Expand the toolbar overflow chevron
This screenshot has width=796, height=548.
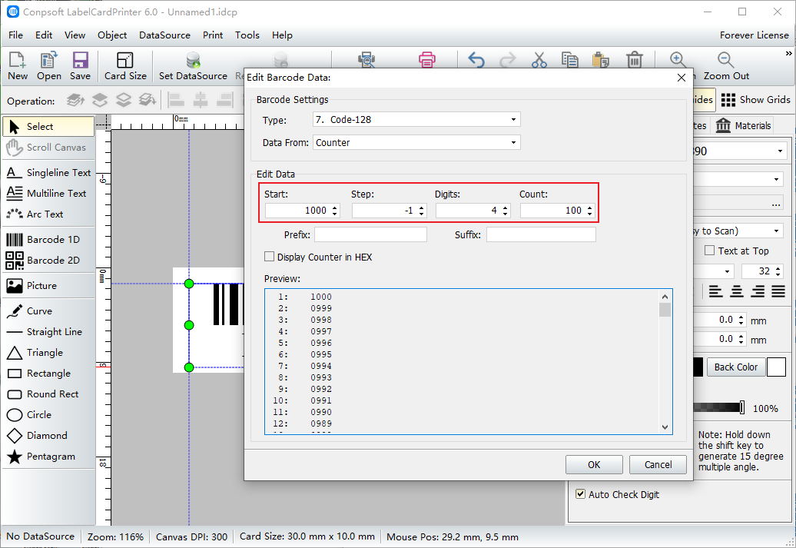point(788,53)
